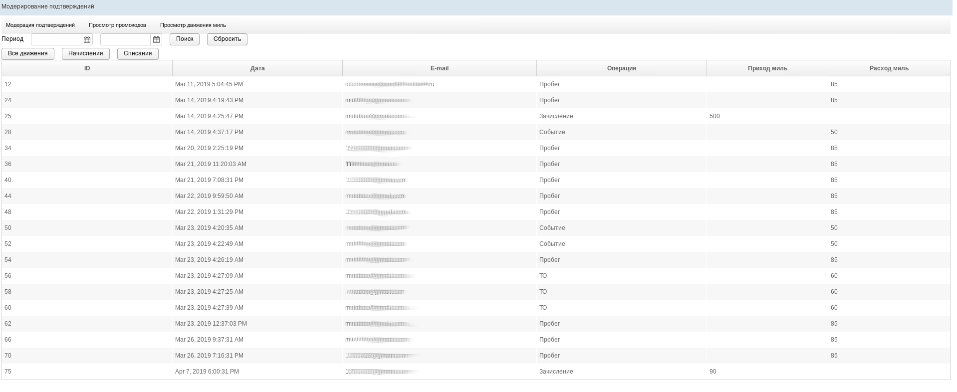957x392 pixels.
Task: Open the end date calendar picker icon
Action: [156, 39]
